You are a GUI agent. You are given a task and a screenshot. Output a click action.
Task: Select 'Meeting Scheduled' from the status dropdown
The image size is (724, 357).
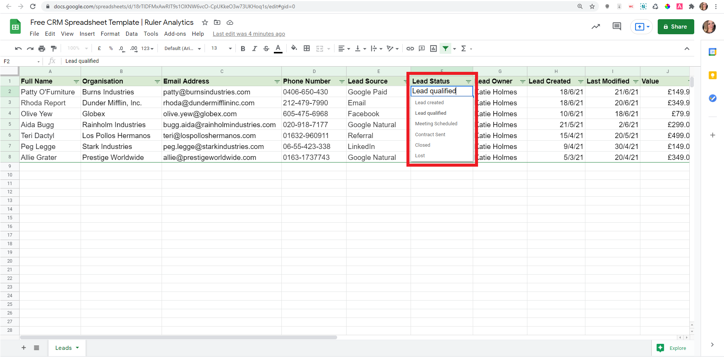(436, 123)
